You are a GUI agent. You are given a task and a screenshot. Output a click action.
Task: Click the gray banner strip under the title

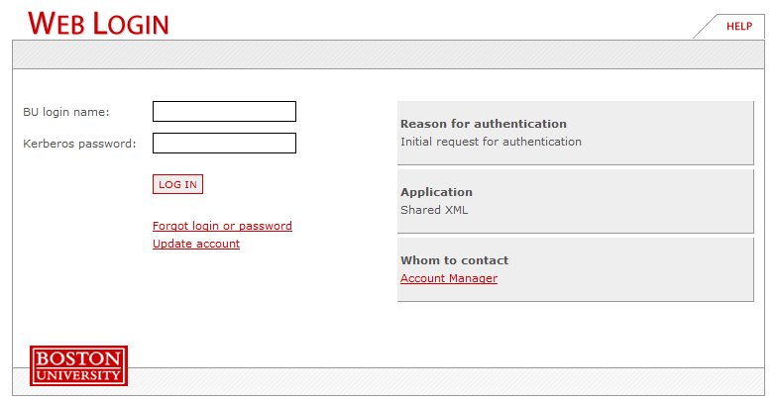[389, 54]
